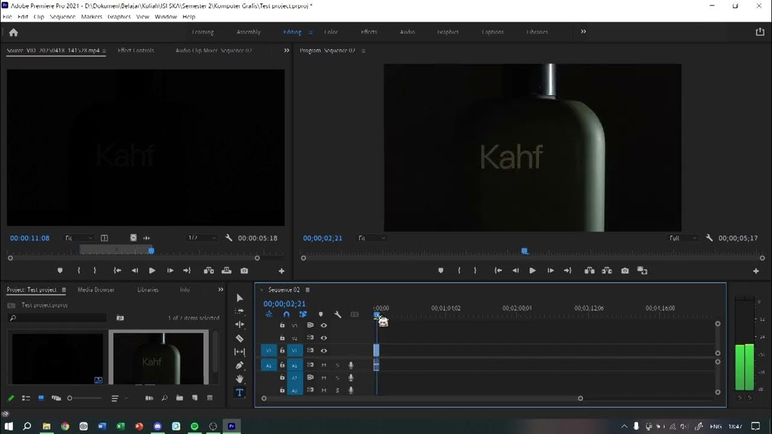Open the Markers menu
The height and width of the screenshot is (434, 772).
click(92, 17)
